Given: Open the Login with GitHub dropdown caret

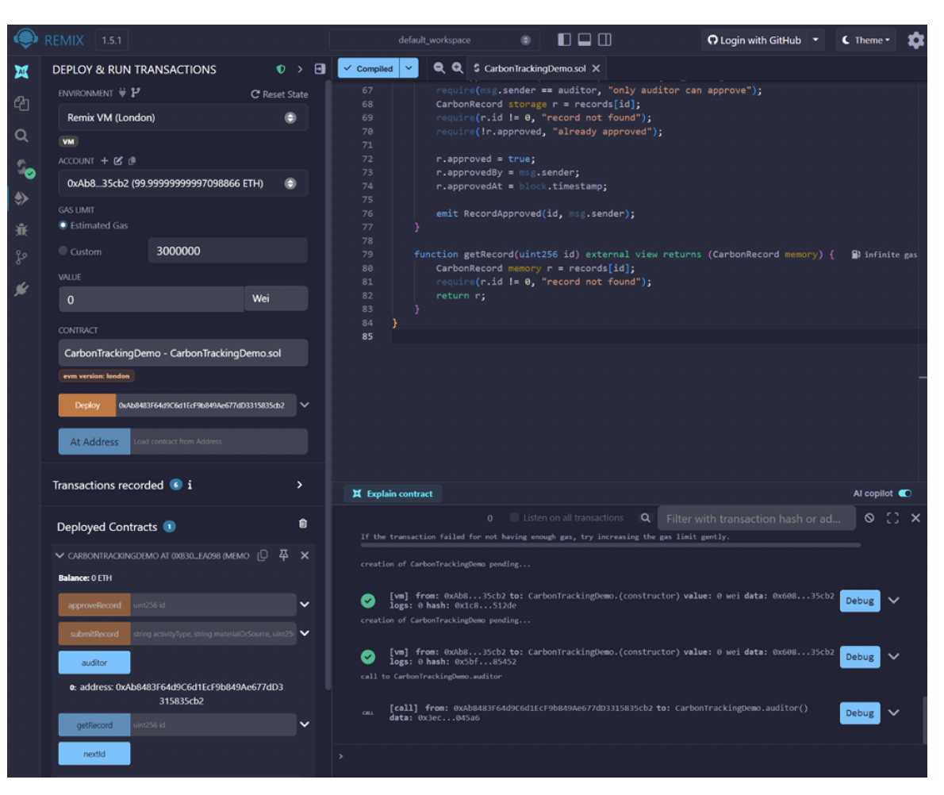Looking at the screenshot, I should point(815,40).
